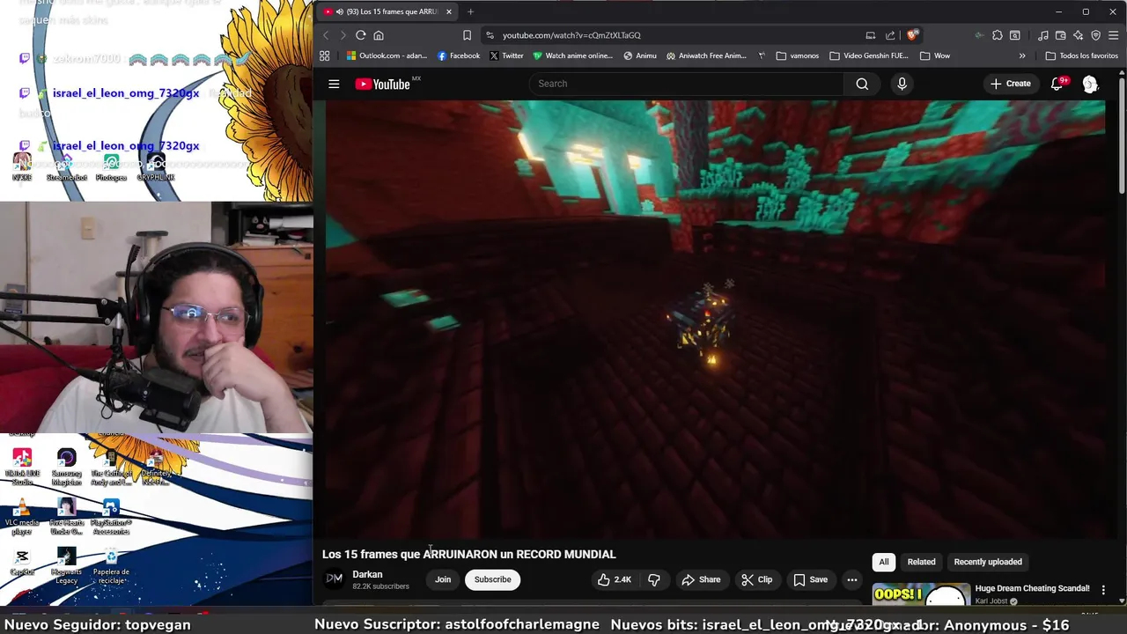The image size is (1127, 634).
Task: Open Hogwarts Legacy desktop shortcut
Action: tap(67, 565)
